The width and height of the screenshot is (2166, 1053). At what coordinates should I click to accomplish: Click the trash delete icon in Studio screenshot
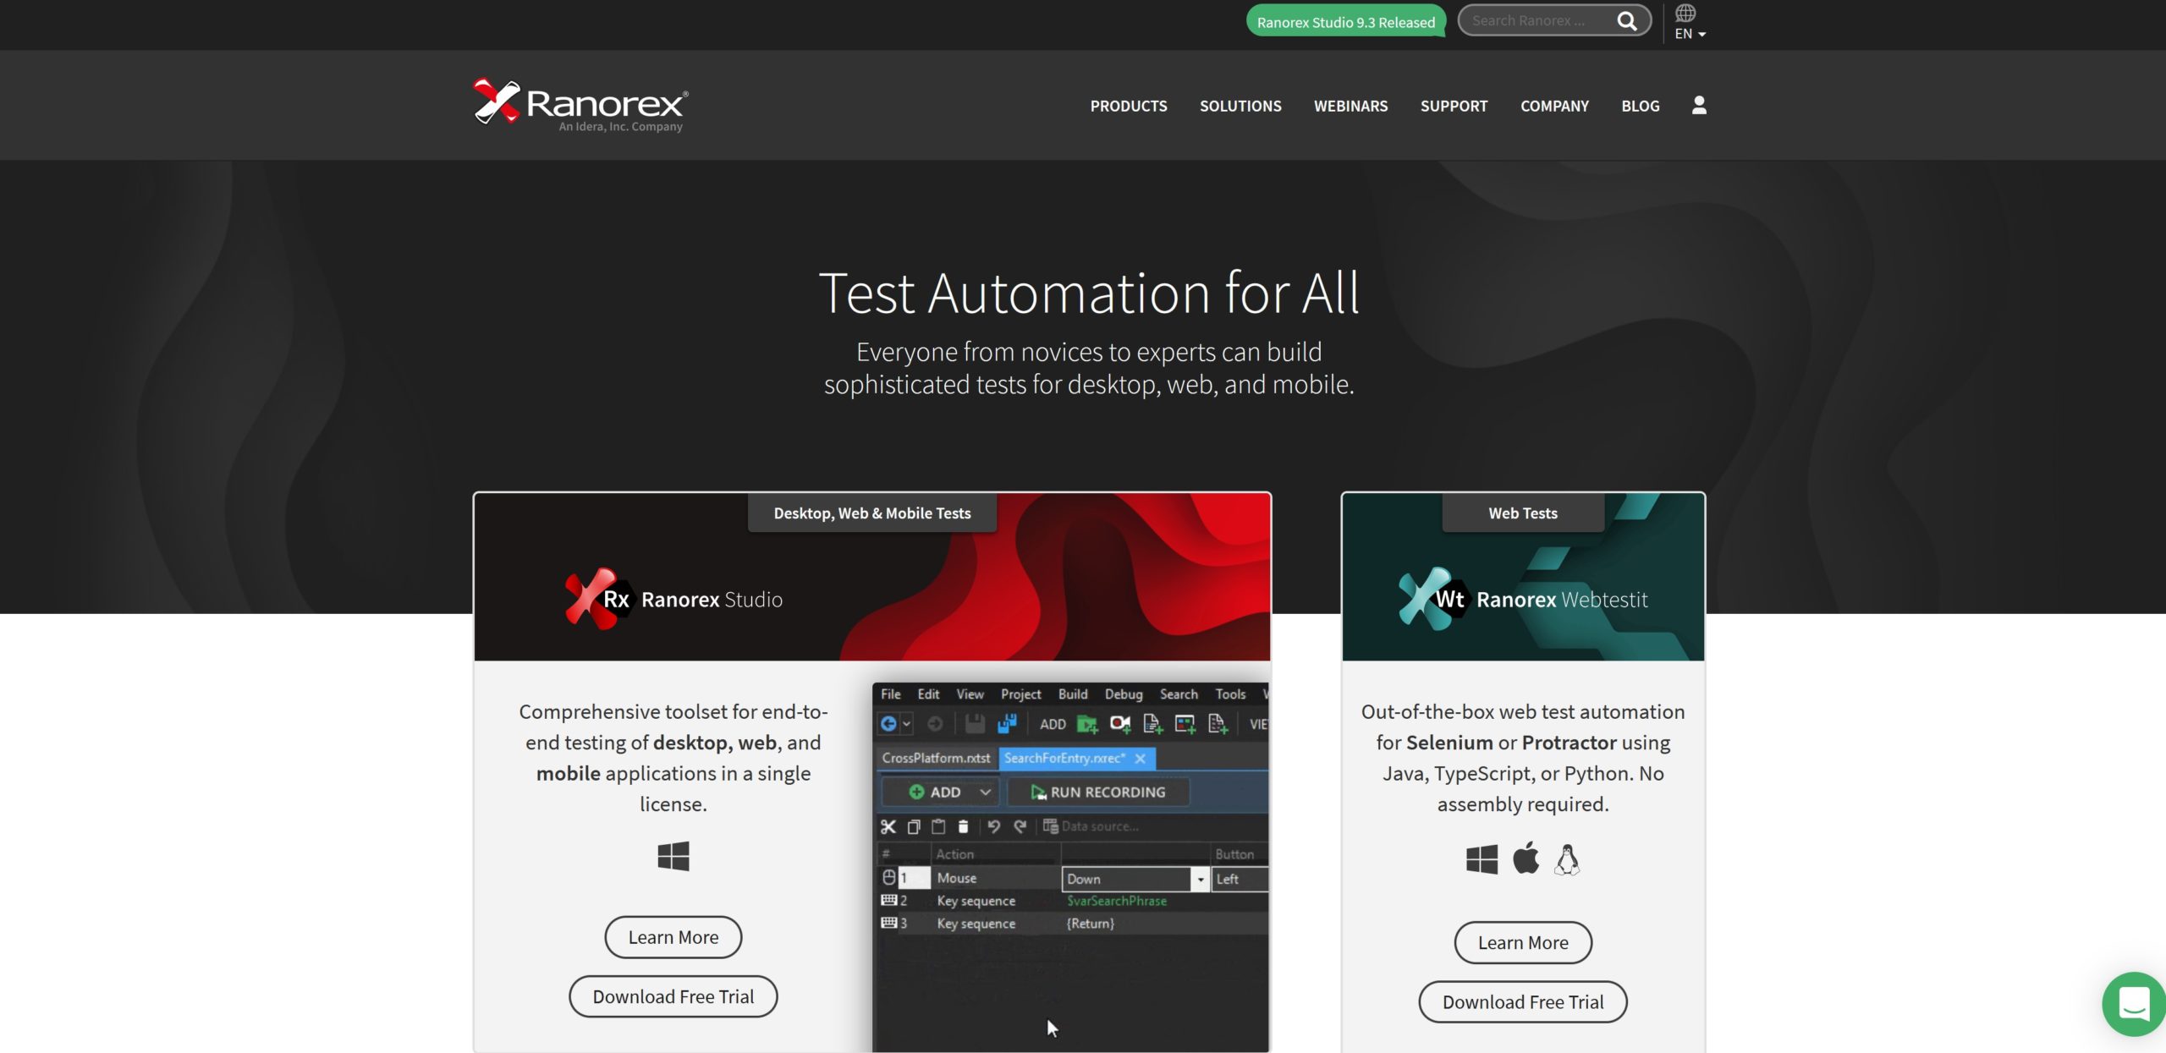click(x=963, y=826)
